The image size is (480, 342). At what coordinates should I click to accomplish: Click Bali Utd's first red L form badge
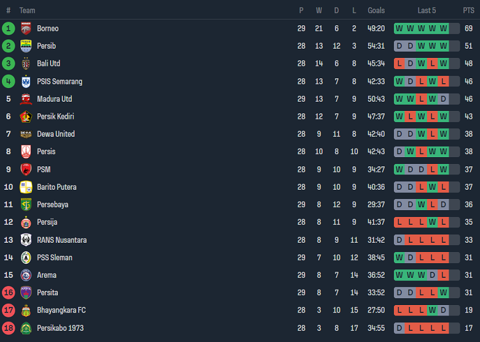click(x=399, y=63)
